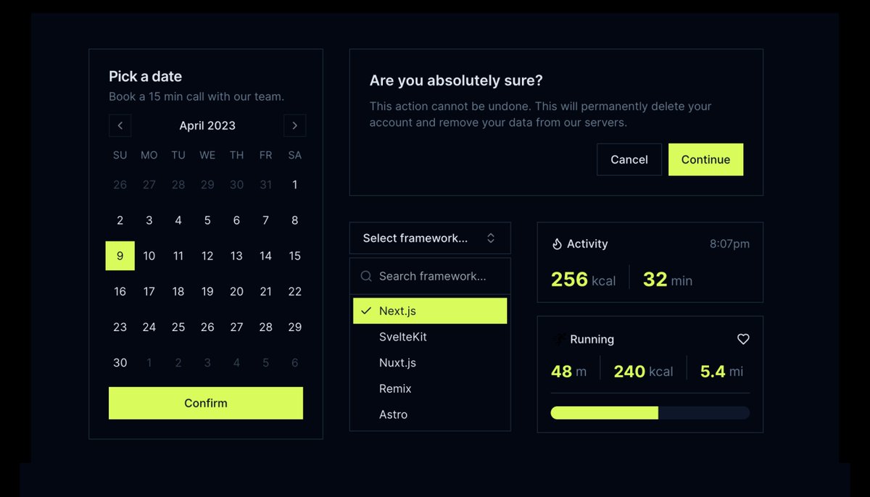Click the 256 kcal activity value

[583, 280]
